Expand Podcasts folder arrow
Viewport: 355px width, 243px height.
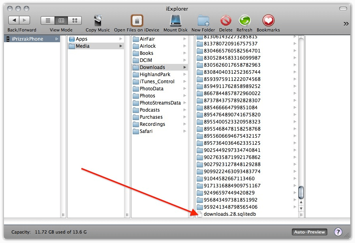185,110
